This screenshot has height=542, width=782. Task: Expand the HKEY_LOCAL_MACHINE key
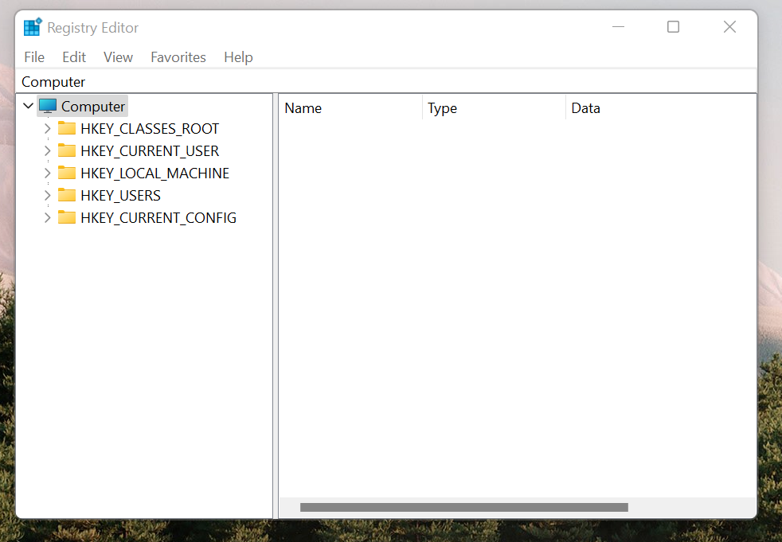tap(47, 173)
